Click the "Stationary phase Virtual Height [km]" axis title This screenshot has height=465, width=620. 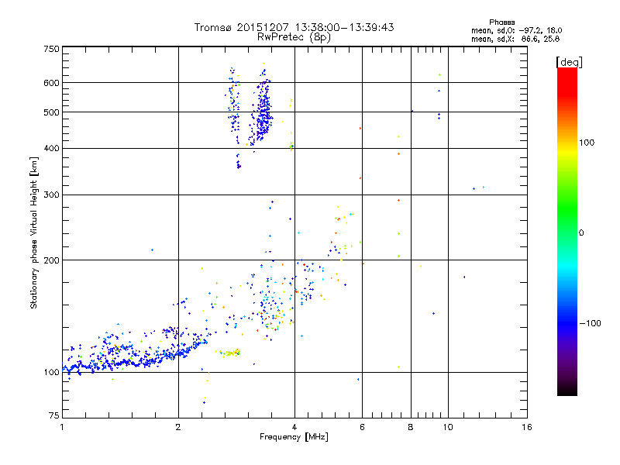pos(34,232)
